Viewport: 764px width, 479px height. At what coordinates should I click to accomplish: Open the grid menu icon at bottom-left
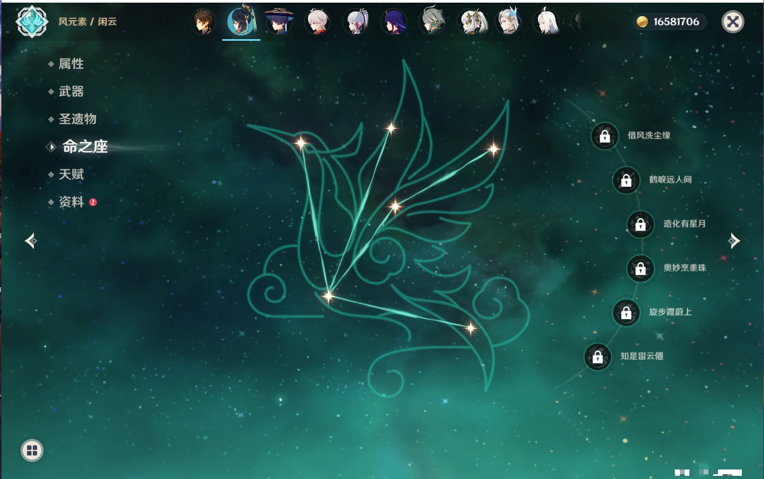coord(32,450)
